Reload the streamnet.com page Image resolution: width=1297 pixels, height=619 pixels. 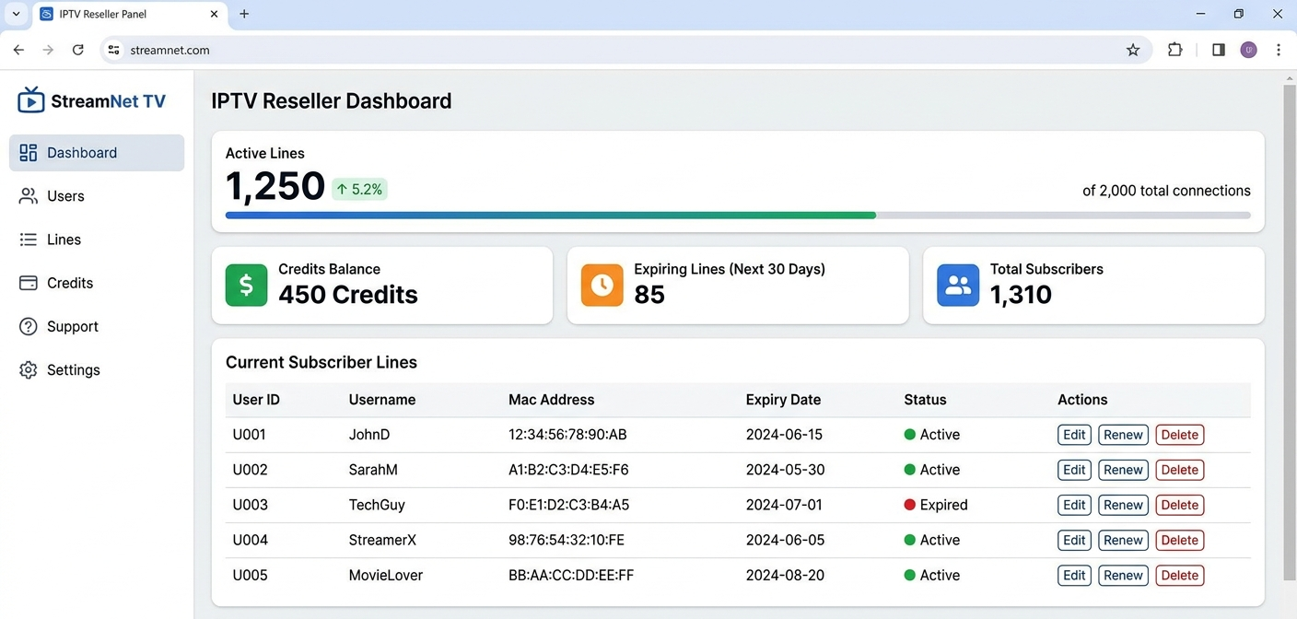click(78, 50)
